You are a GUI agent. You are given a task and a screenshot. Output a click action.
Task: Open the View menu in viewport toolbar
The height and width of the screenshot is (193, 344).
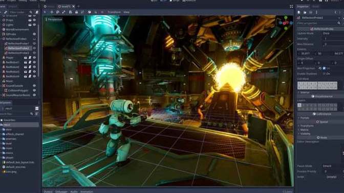coord(126,12)
